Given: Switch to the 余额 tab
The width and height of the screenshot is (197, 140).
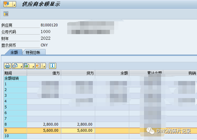Looking at the screenshot, I should click(x=14, y=52).
